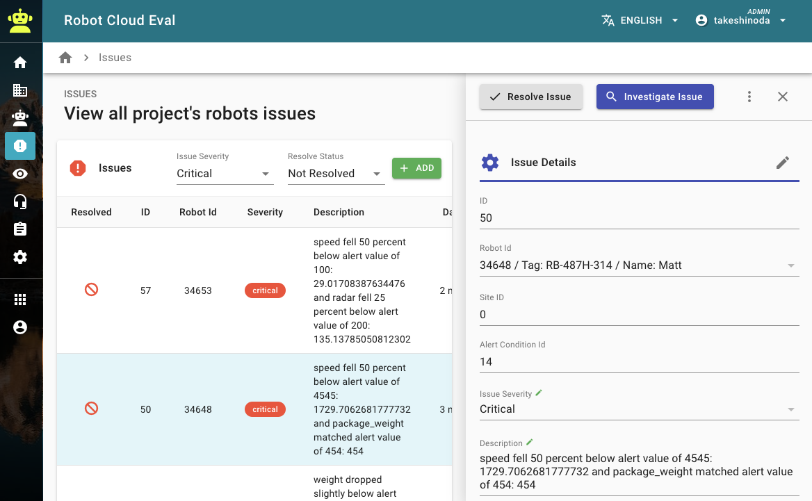Open the ENGLISH language menu

tap(640, 21)
